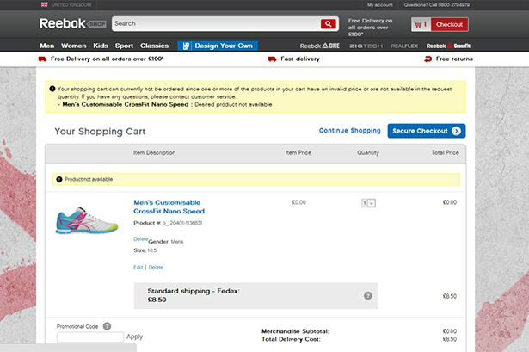The image size is (529, 352).
Task: Click the Total Delivery Cost label
Action: point(291,339)
